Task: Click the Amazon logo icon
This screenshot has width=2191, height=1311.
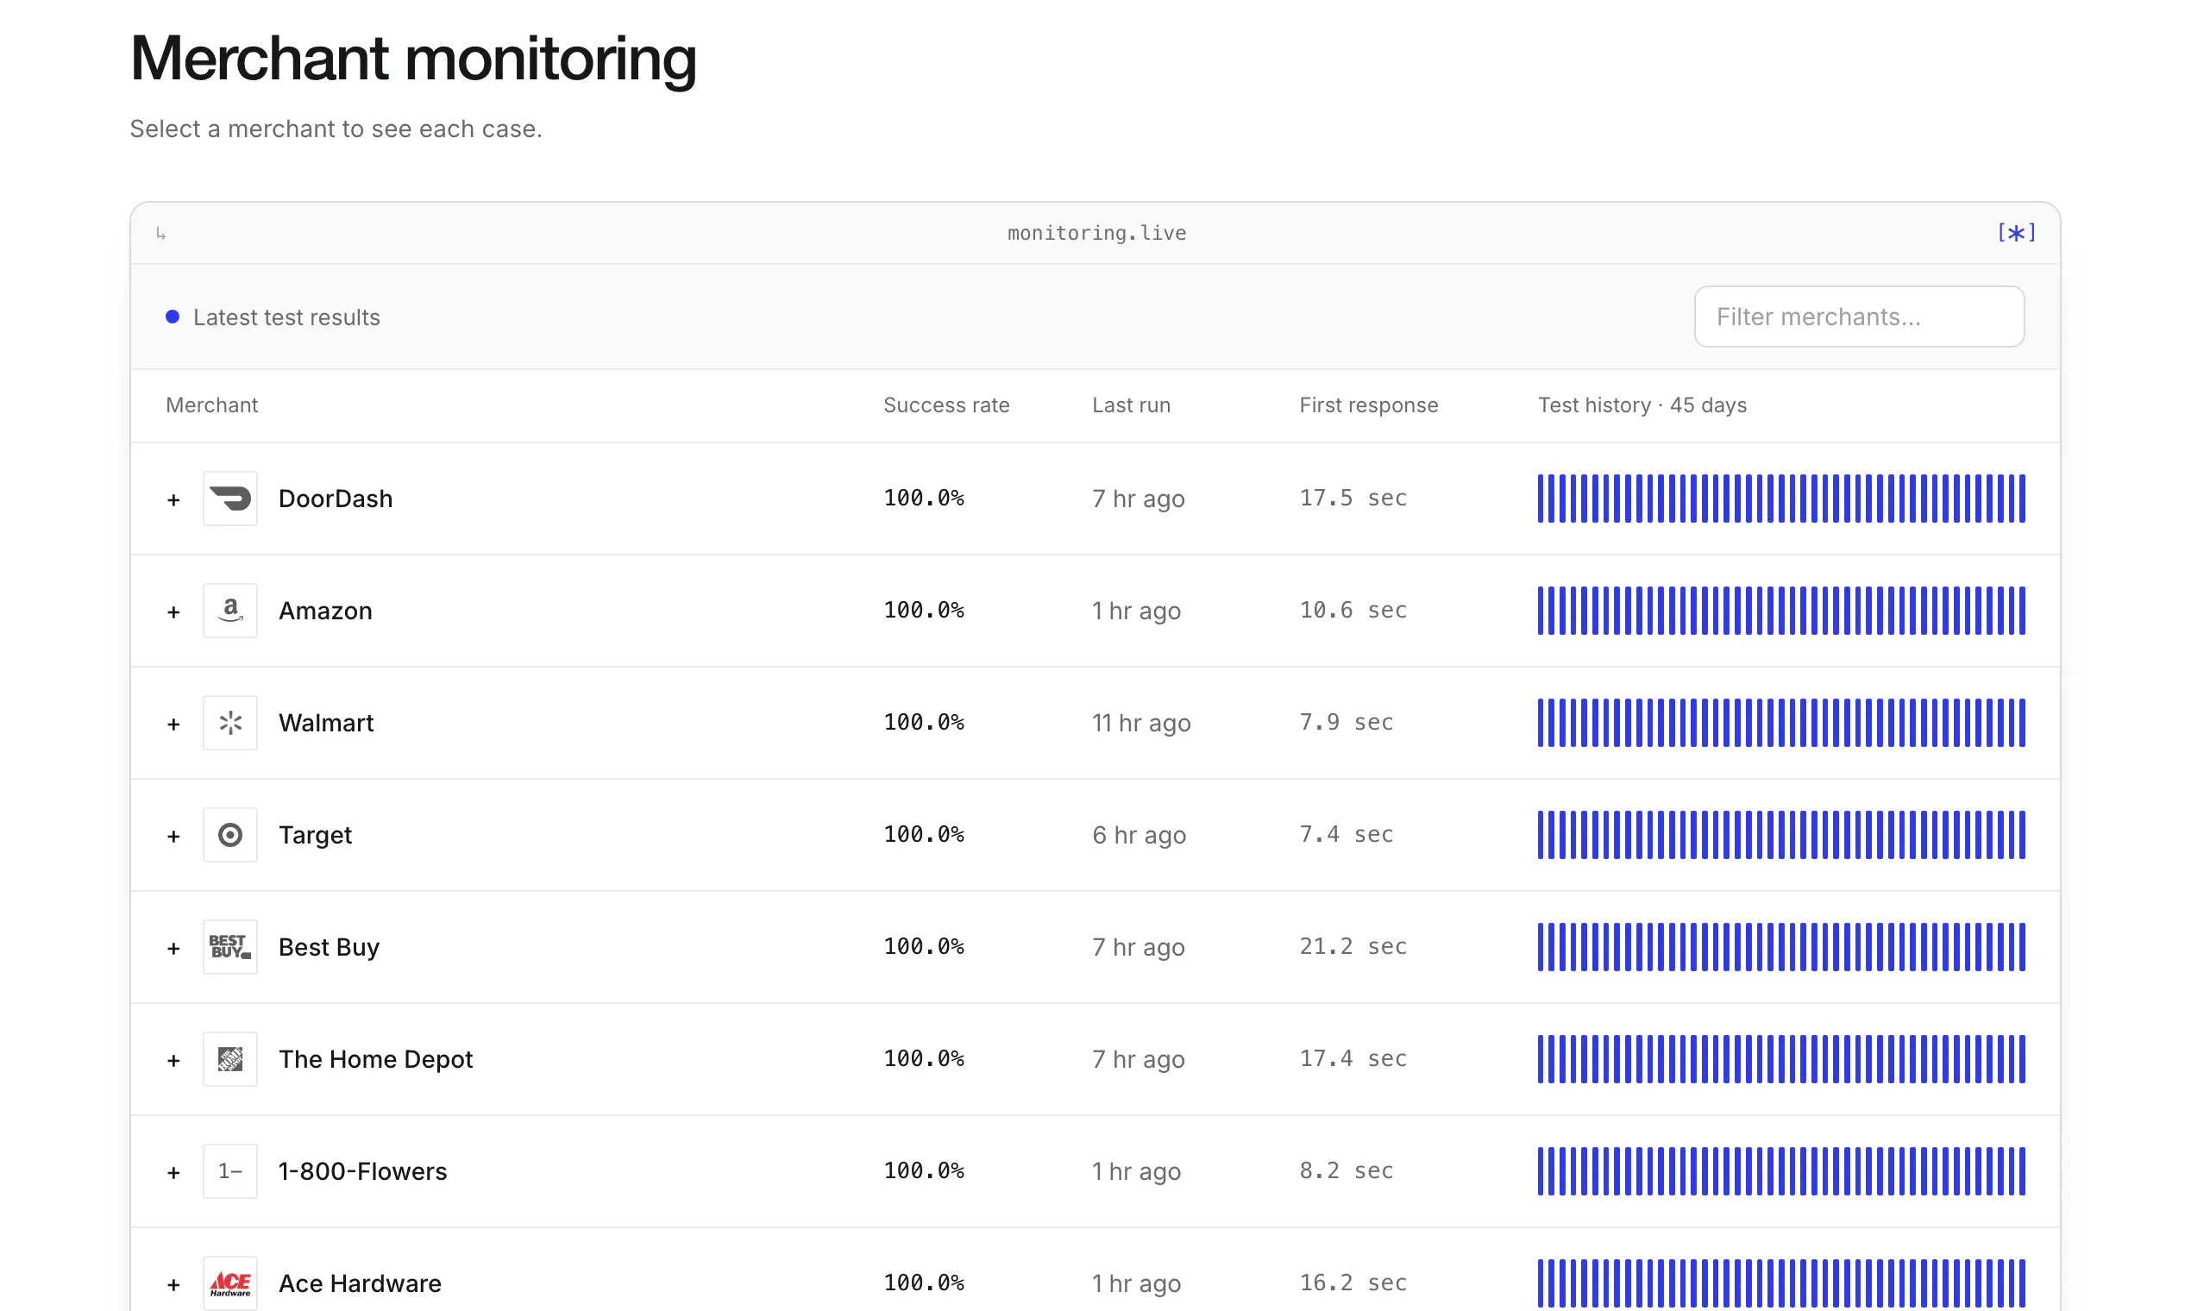Action: [229, 611]
